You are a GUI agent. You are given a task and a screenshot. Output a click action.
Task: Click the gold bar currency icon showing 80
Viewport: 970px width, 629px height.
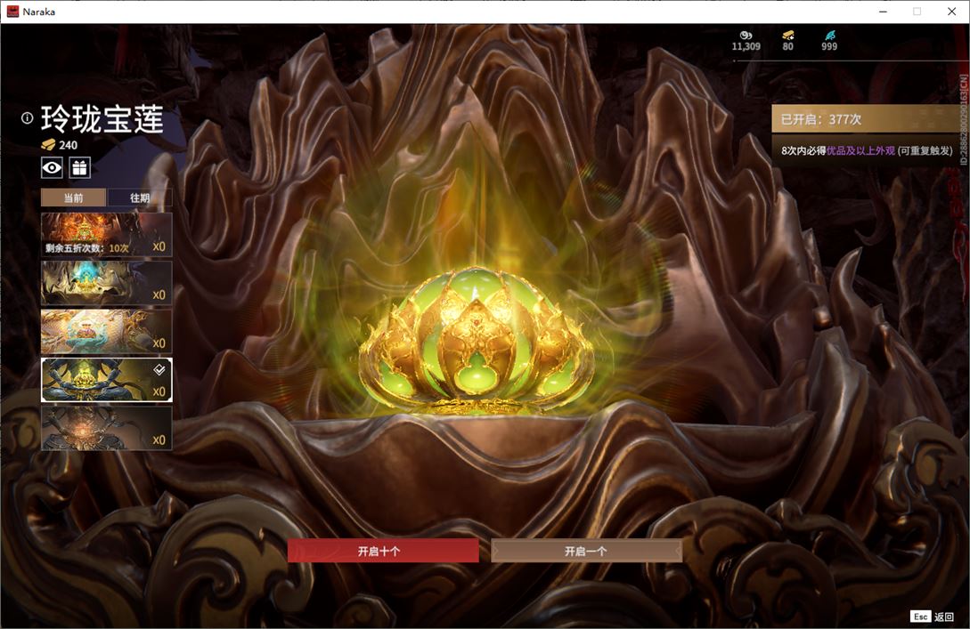(x=787, y=36)
